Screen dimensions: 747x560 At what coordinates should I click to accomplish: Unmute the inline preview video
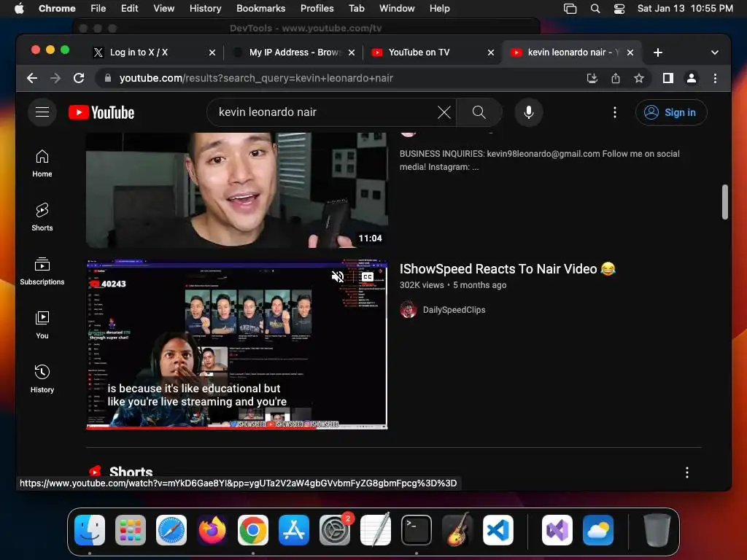coord(338,276)
